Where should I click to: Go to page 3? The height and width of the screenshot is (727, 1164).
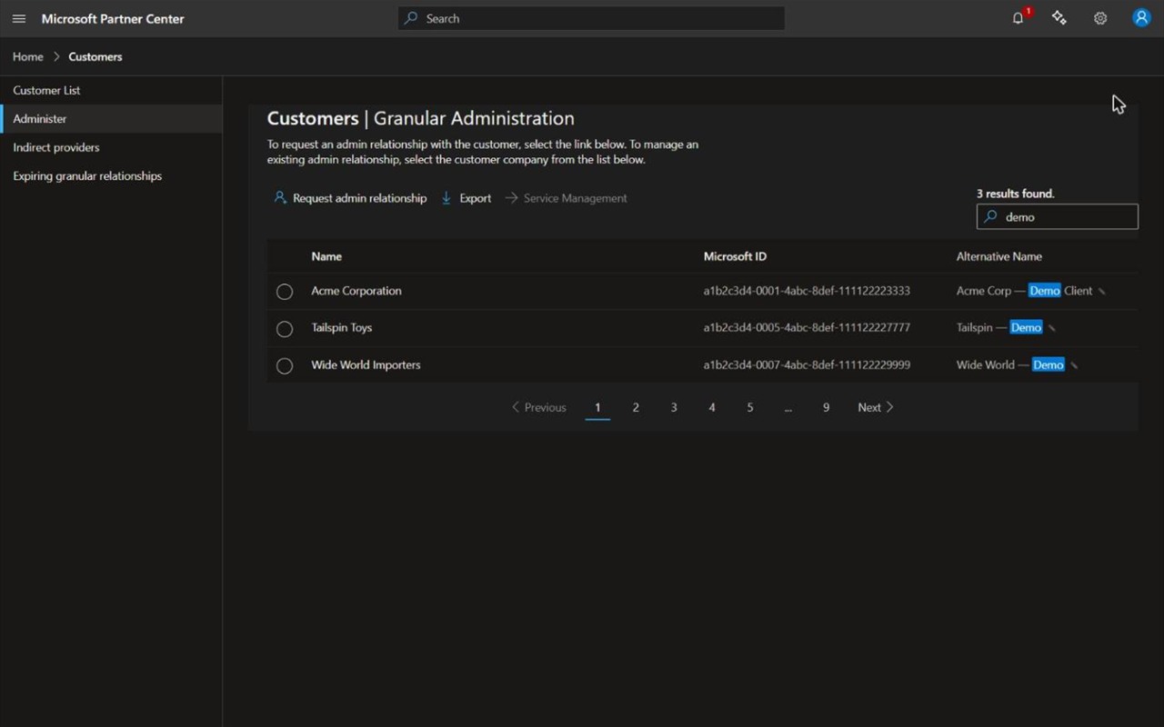tap(674, 407)
